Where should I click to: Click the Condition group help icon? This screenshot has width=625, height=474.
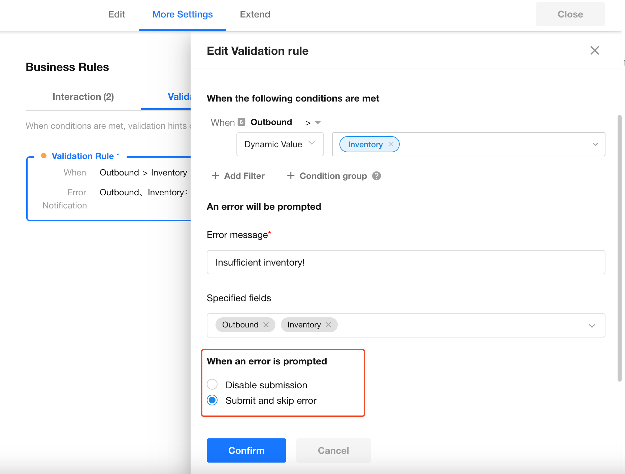376,176
